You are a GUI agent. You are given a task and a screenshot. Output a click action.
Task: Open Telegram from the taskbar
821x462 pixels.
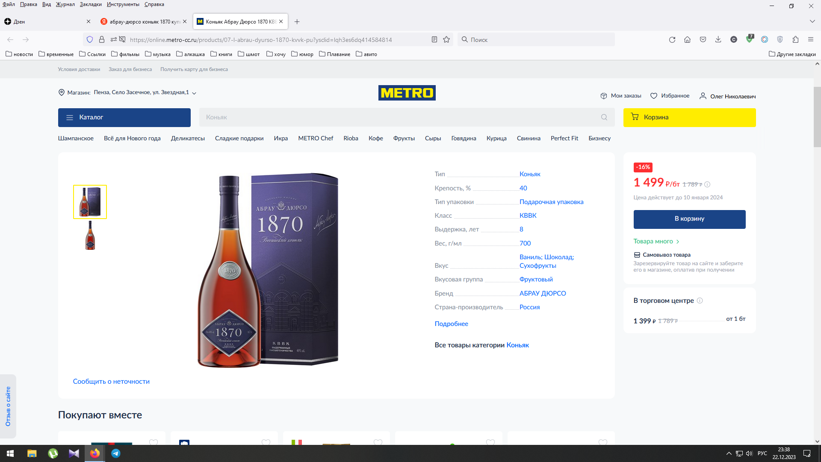(x=116, y=453)
